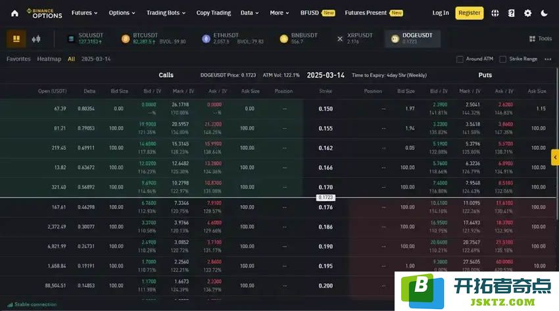Enable the Strike Range checkbox
Image resolution: width=559 pixels, height=311 pixels.
click(x=502, y=59)
